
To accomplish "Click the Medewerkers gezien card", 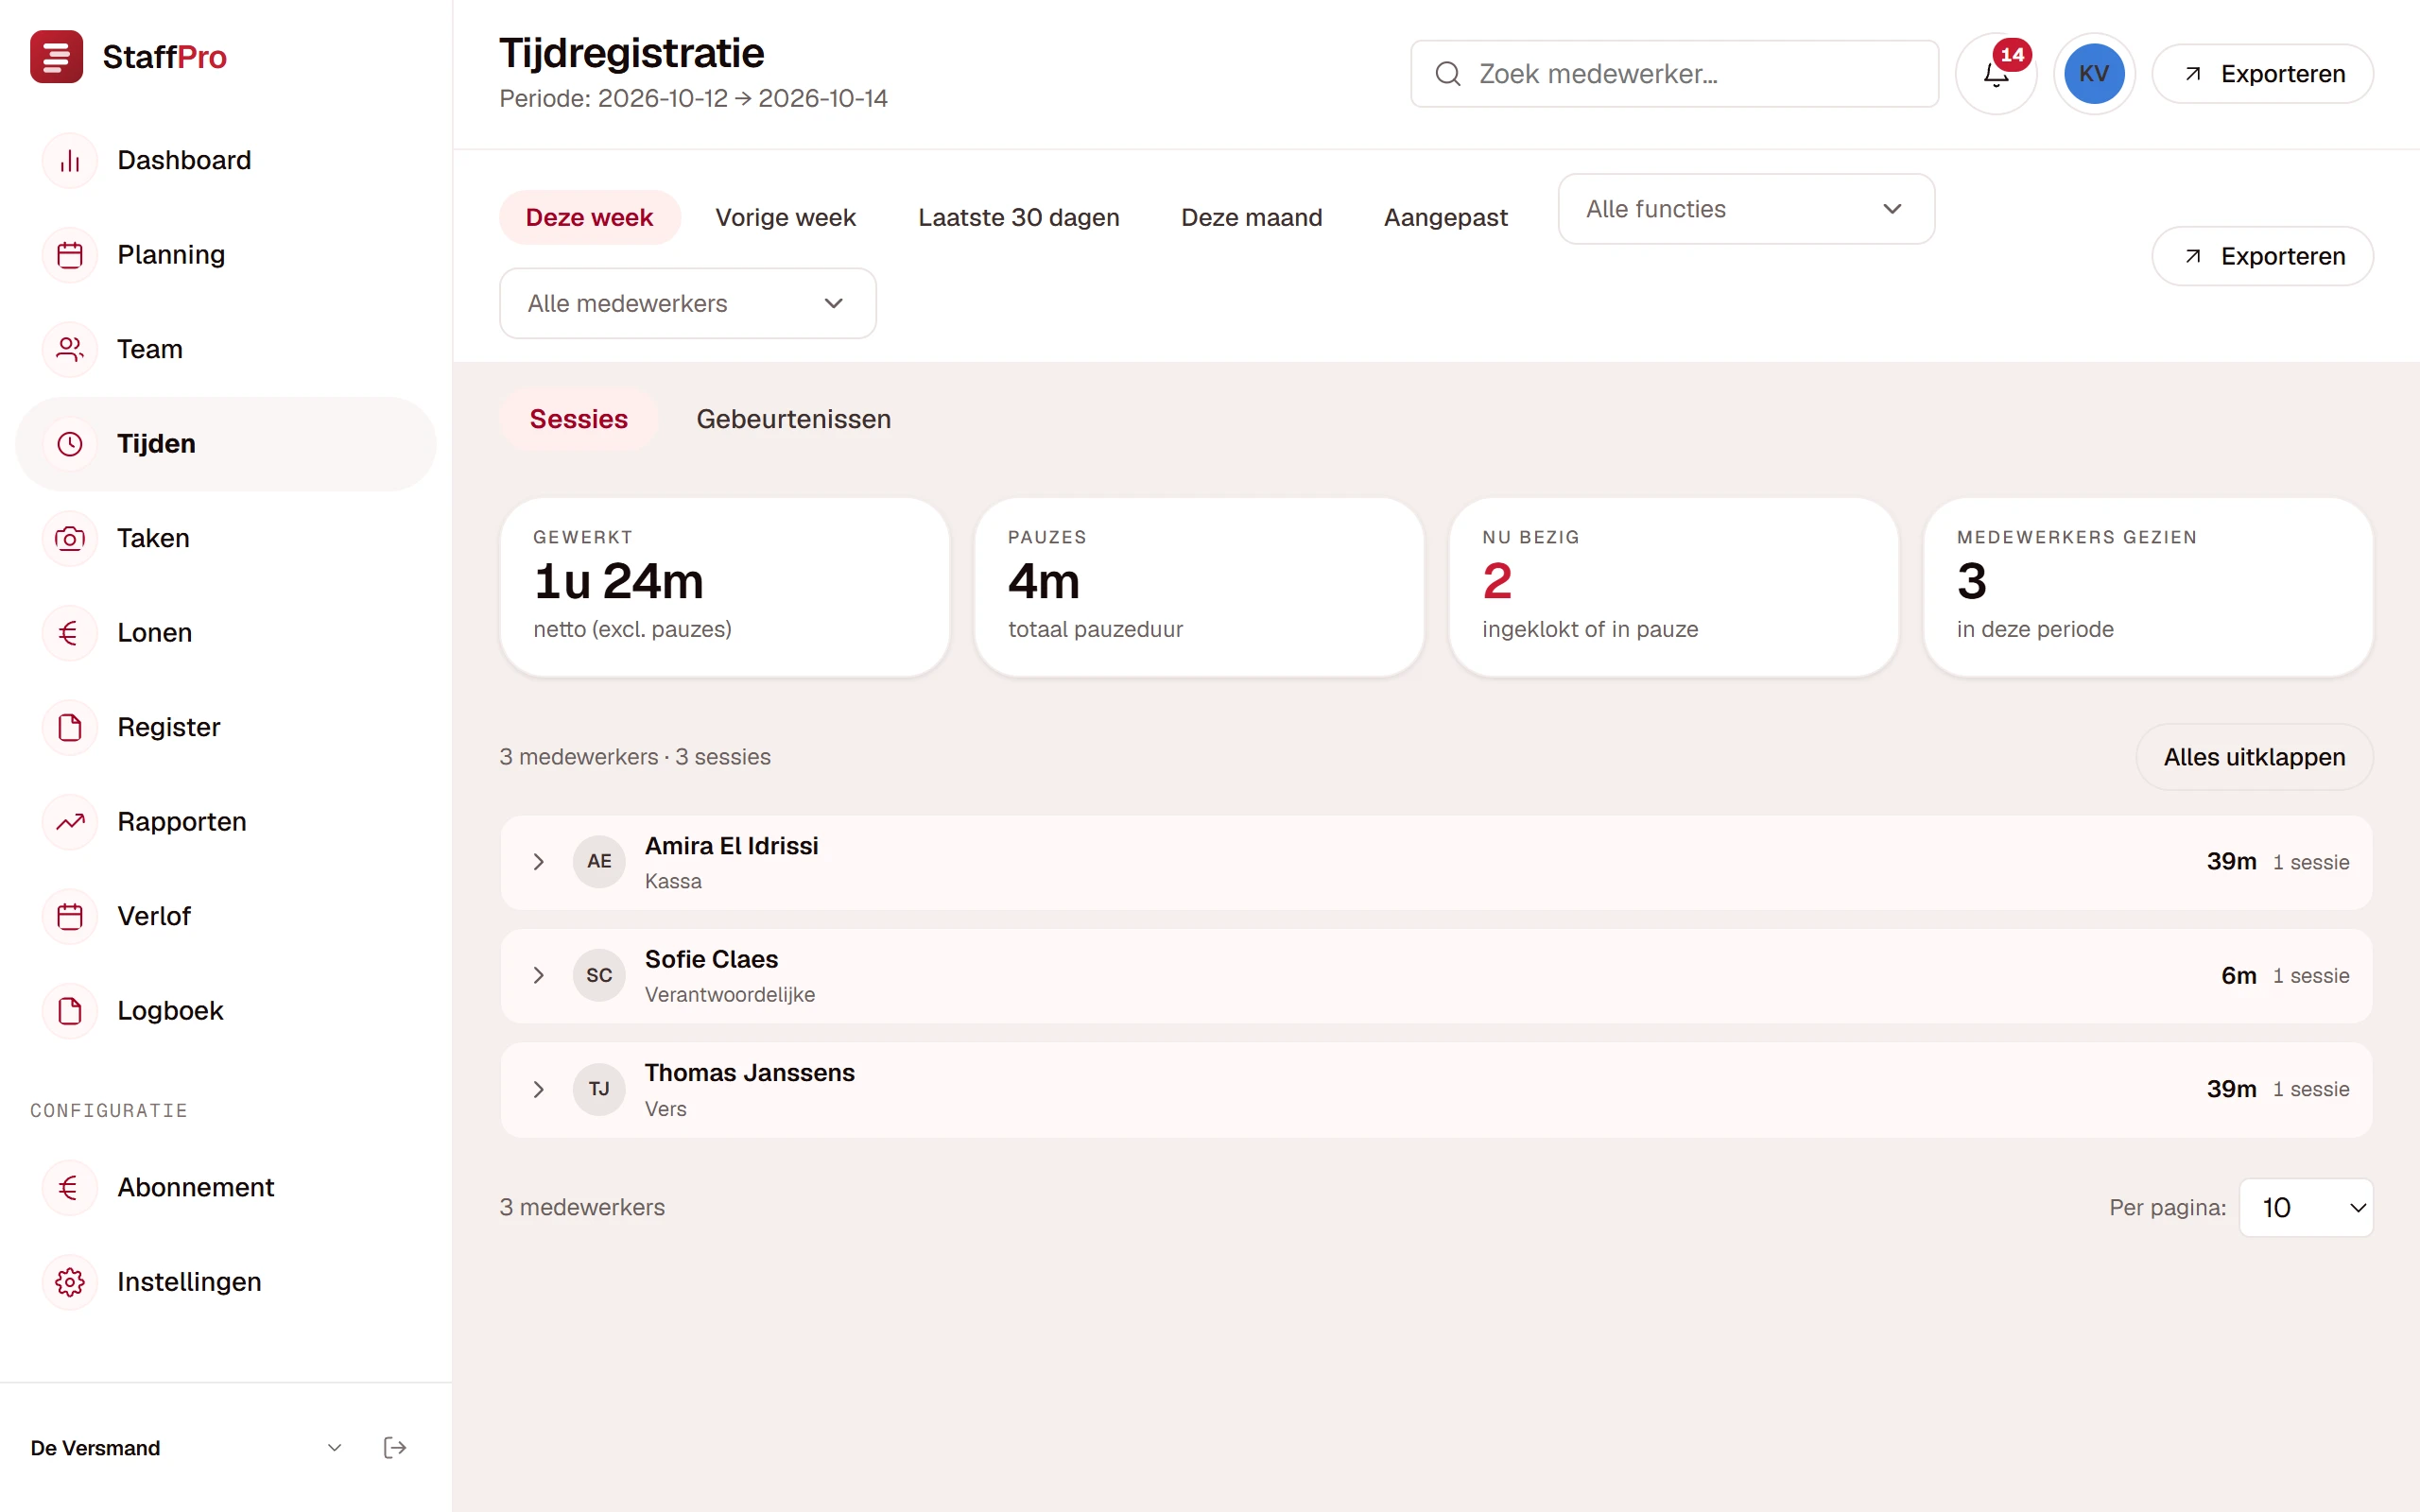I will (2148, 587).
